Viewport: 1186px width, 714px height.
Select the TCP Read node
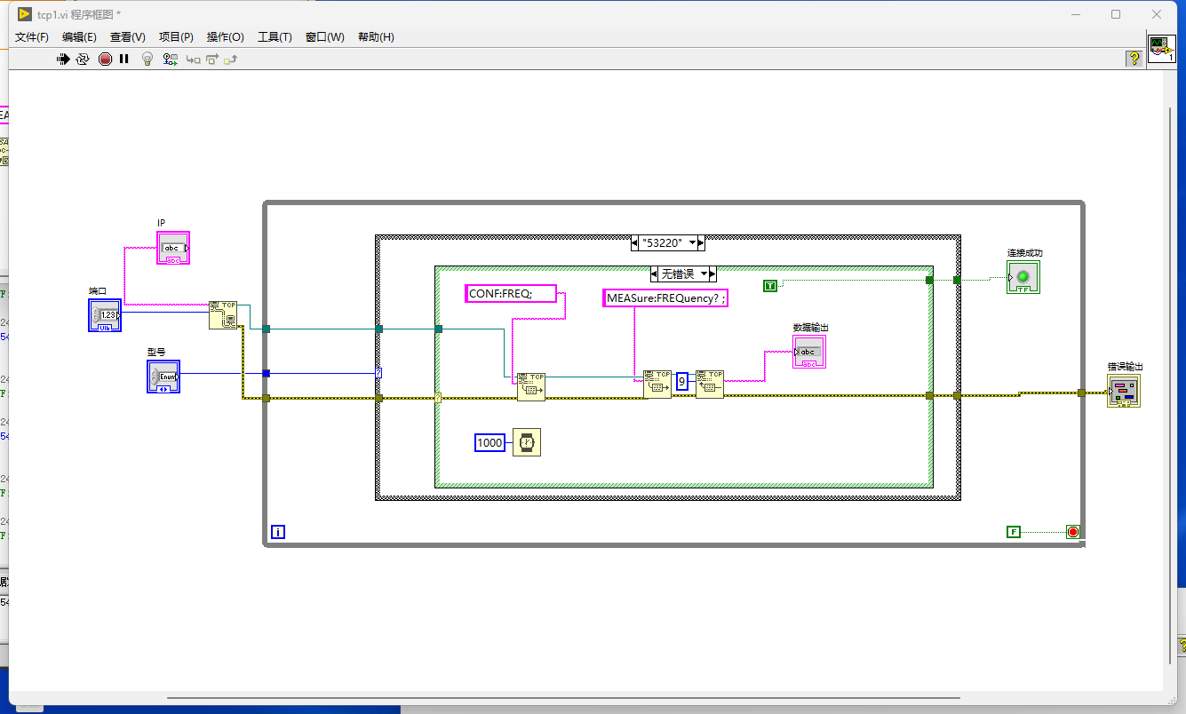click(710, 385)
